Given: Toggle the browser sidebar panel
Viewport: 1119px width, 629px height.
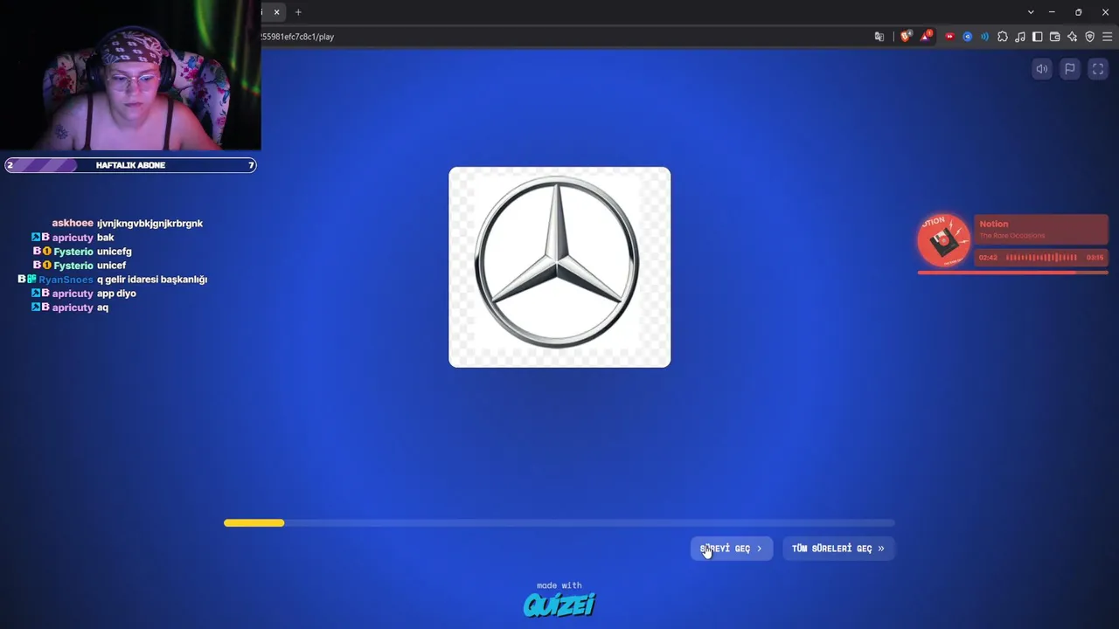Looking at the screenshot, I should point(1038,37).
